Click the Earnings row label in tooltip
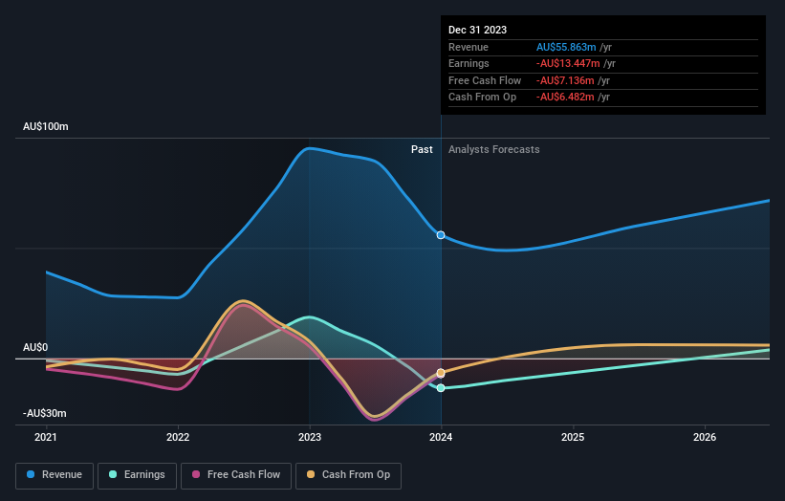The height and width of the screenshot is (501, 785). [x=469, y=63]
